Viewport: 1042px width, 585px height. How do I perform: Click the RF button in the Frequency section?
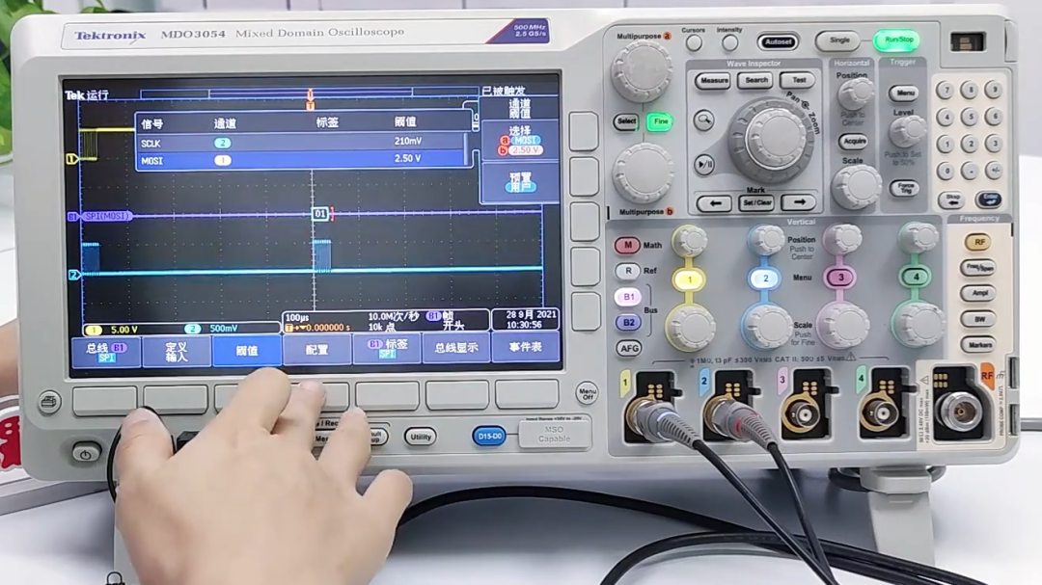coord(979,242)
